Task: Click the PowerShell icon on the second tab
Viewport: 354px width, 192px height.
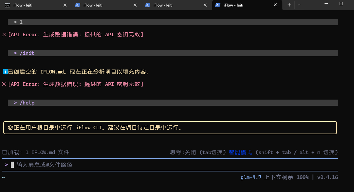Action: (78, 5)
